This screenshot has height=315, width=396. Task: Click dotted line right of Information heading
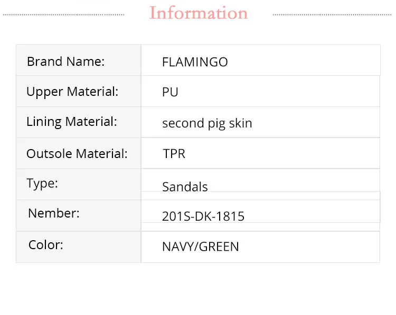pyautogui.click(x=333, y=15)
